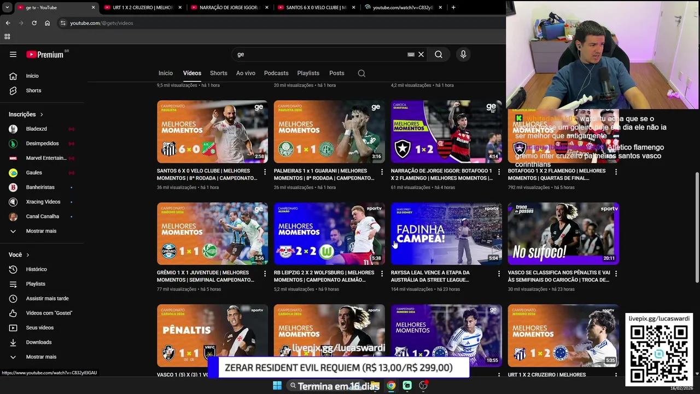Image resolution: width=700 pixels, height=394 pixels.
Task: Open browser apps grid icon
Action: (7, 37)
